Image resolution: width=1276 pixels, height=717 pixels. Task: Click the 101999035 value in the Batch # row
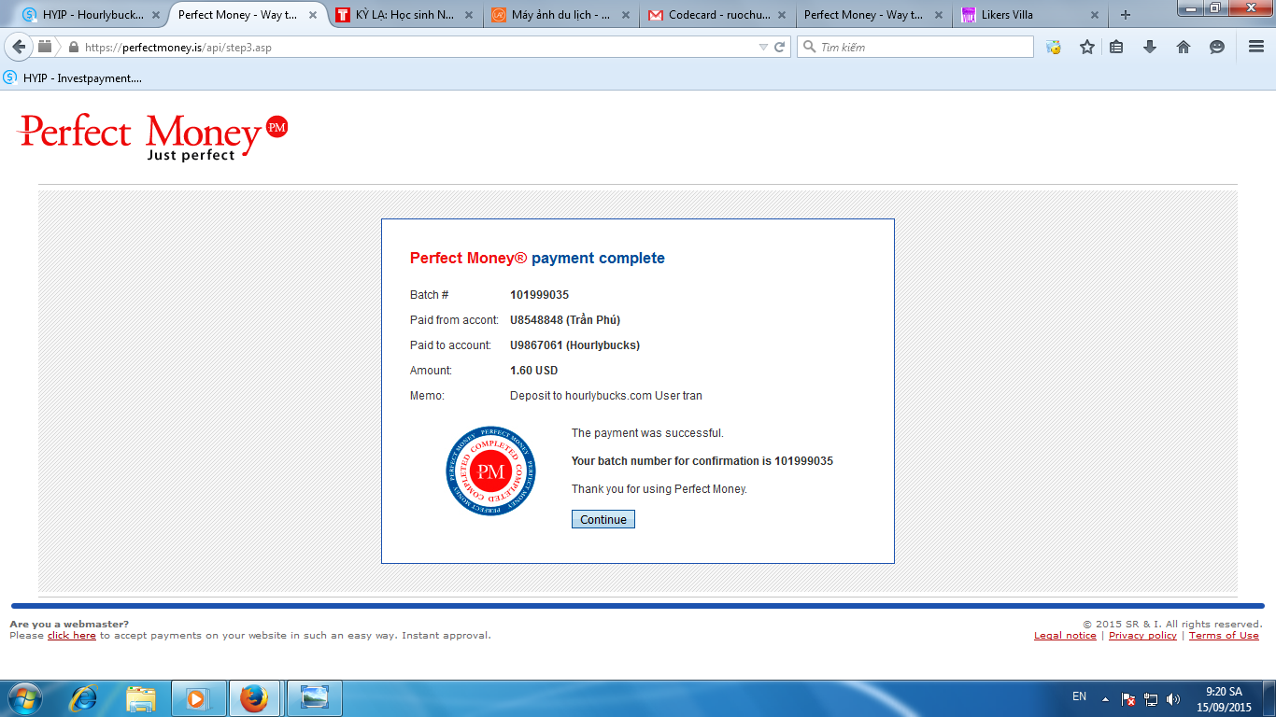[539, 295]
